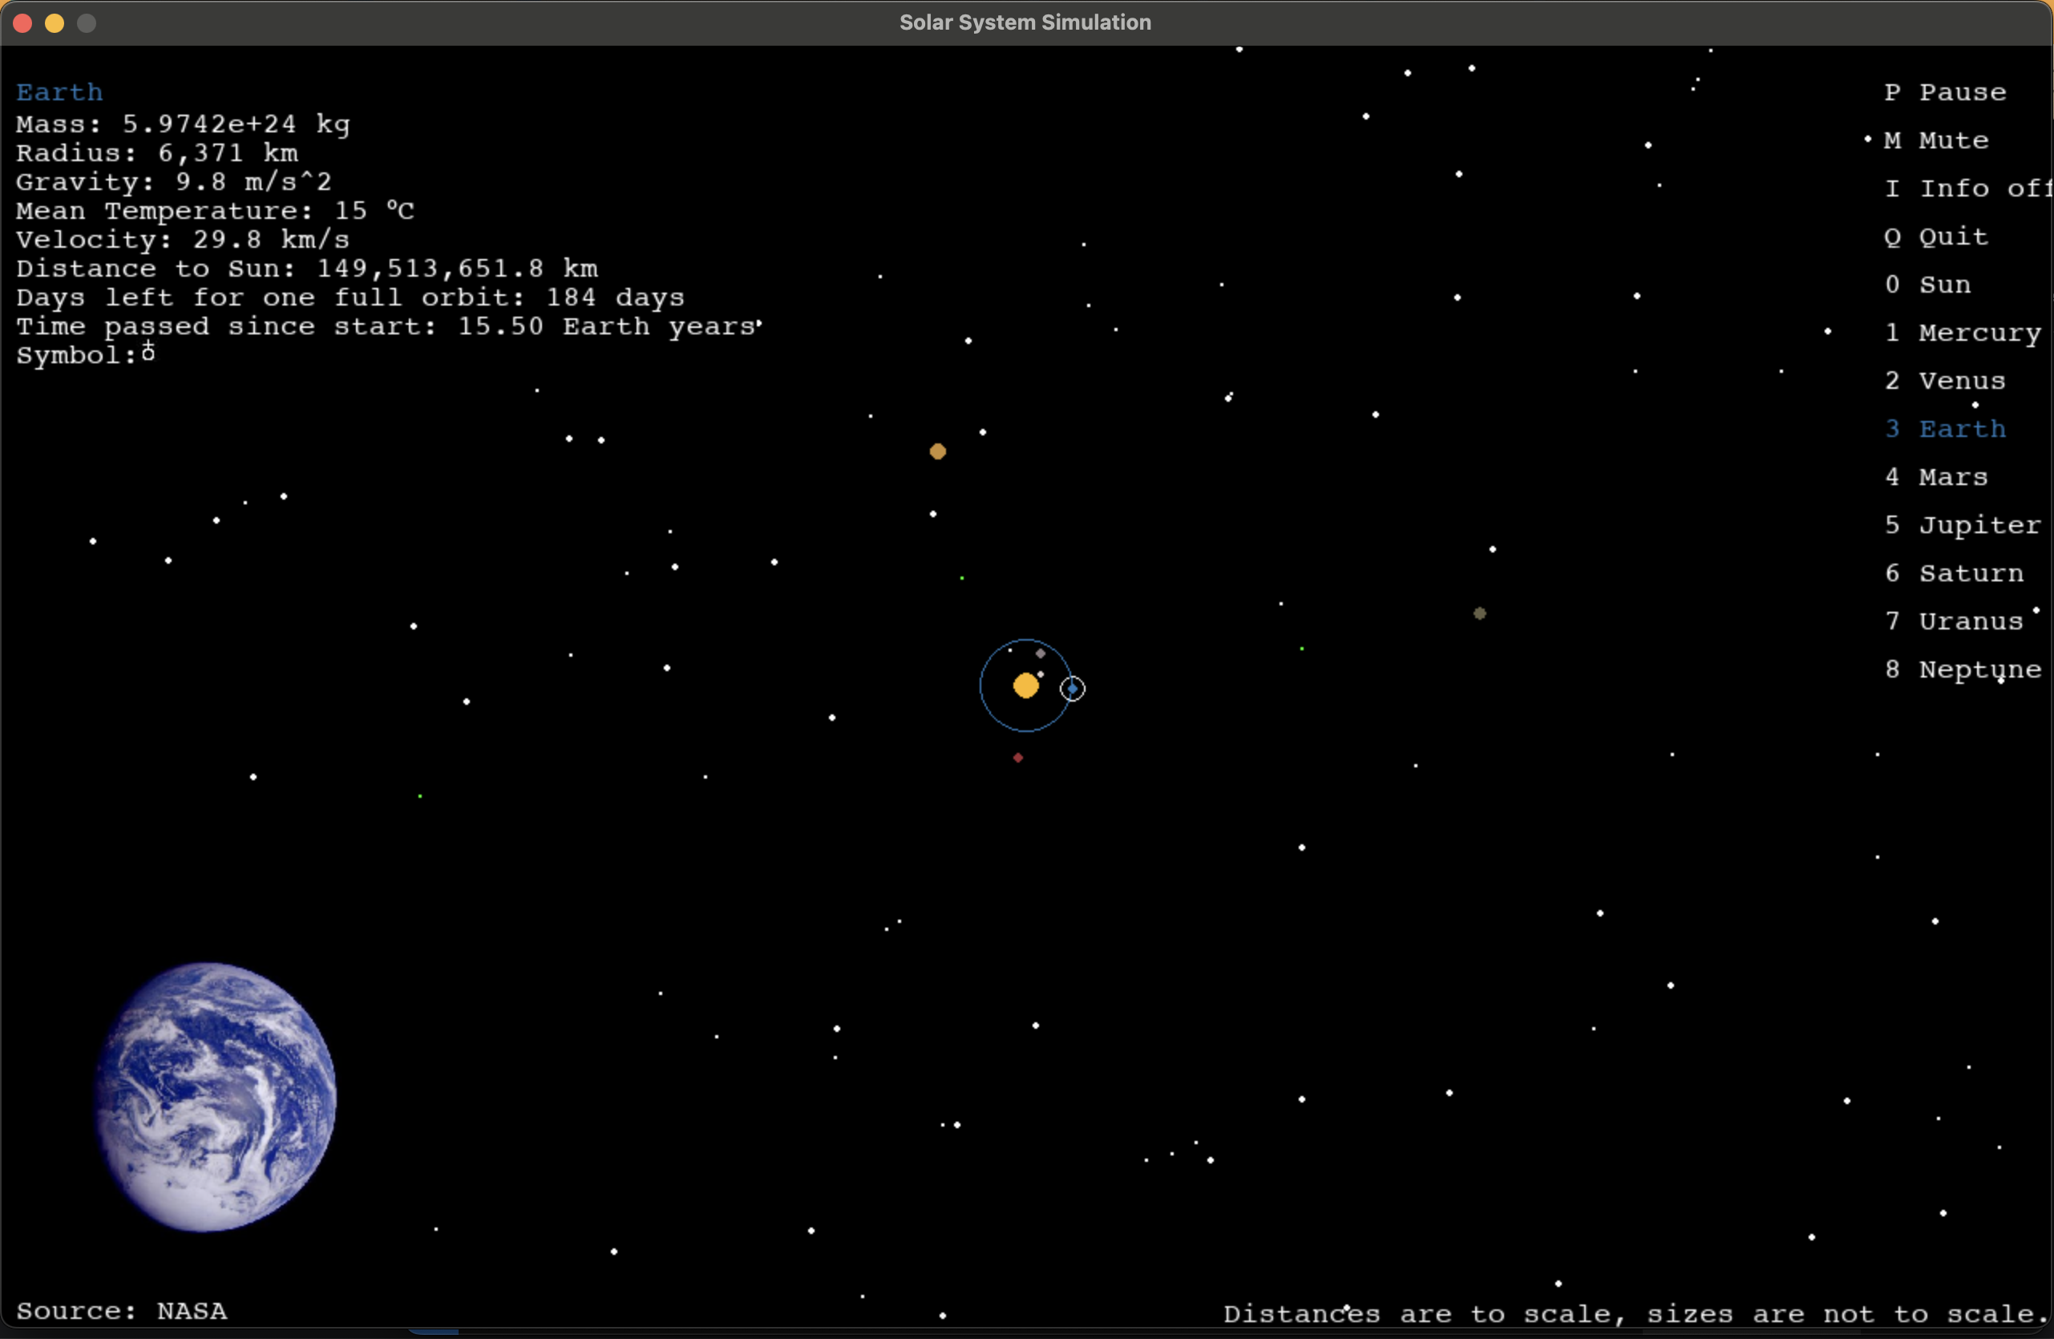This screenshot has height=1339, width=2054.
Task: Select Mercury from planet list
Action: click(x=1963, y=333)
